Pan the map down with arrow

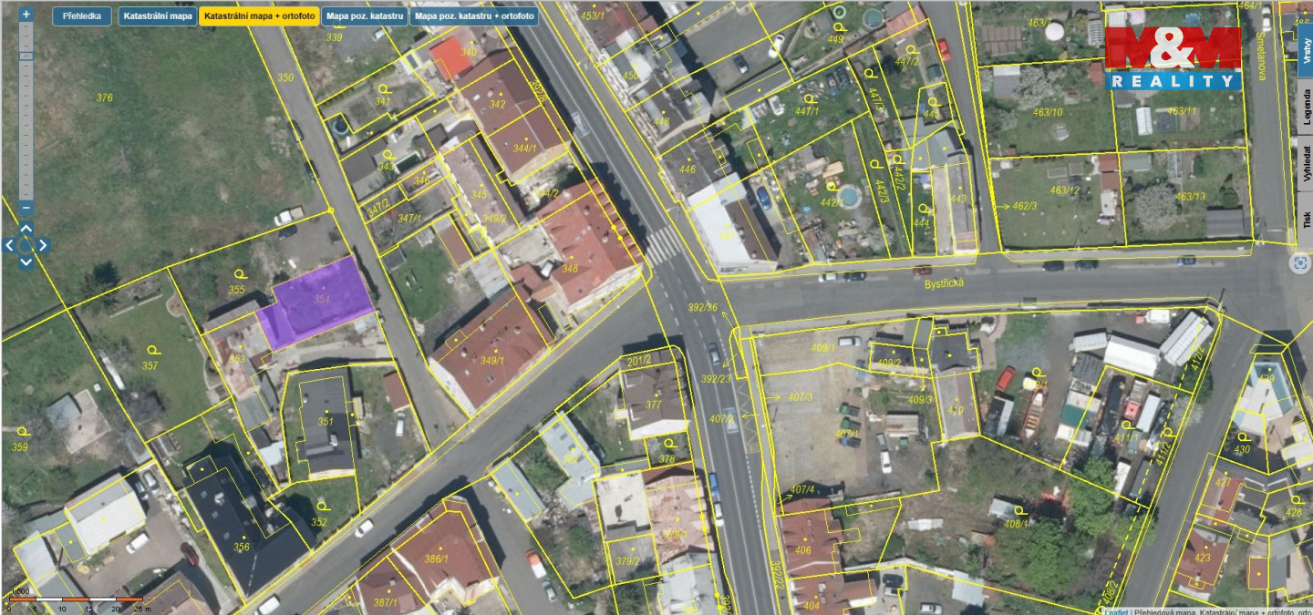[26, 261]
